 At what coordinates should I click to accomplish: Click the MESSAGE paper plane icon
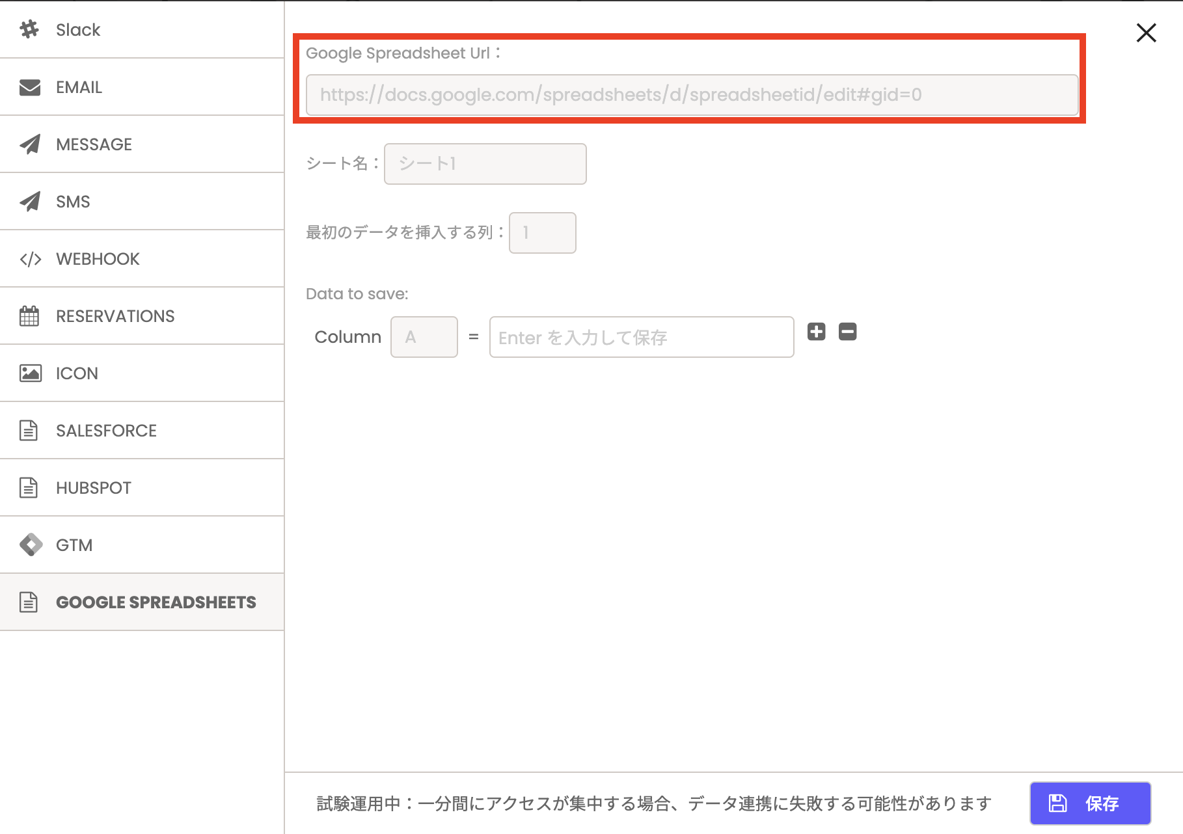point(30,144)
